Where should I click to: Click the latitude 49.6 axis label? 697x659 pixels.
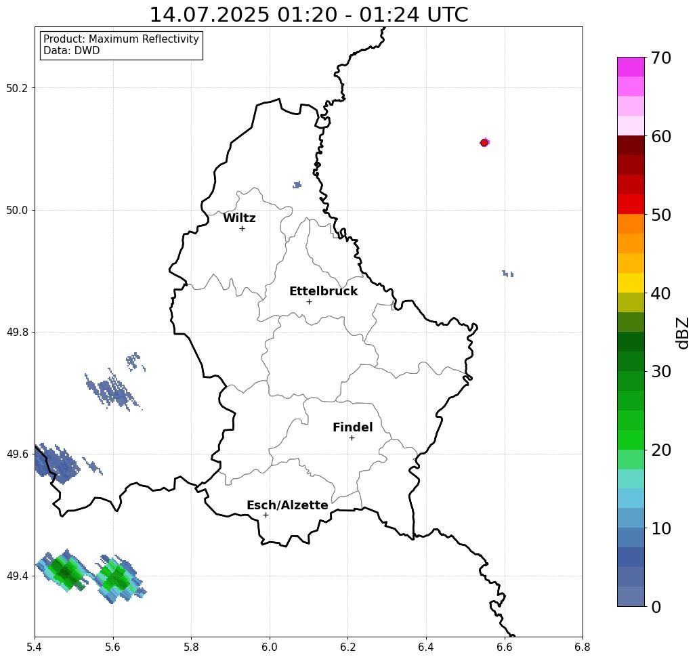(x=16, y=454)
